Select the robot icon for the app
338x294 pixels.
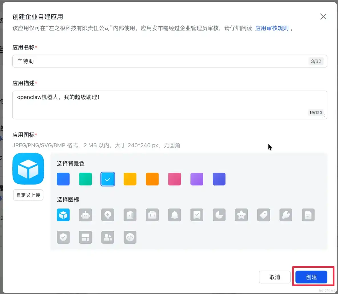click(85, 215)
